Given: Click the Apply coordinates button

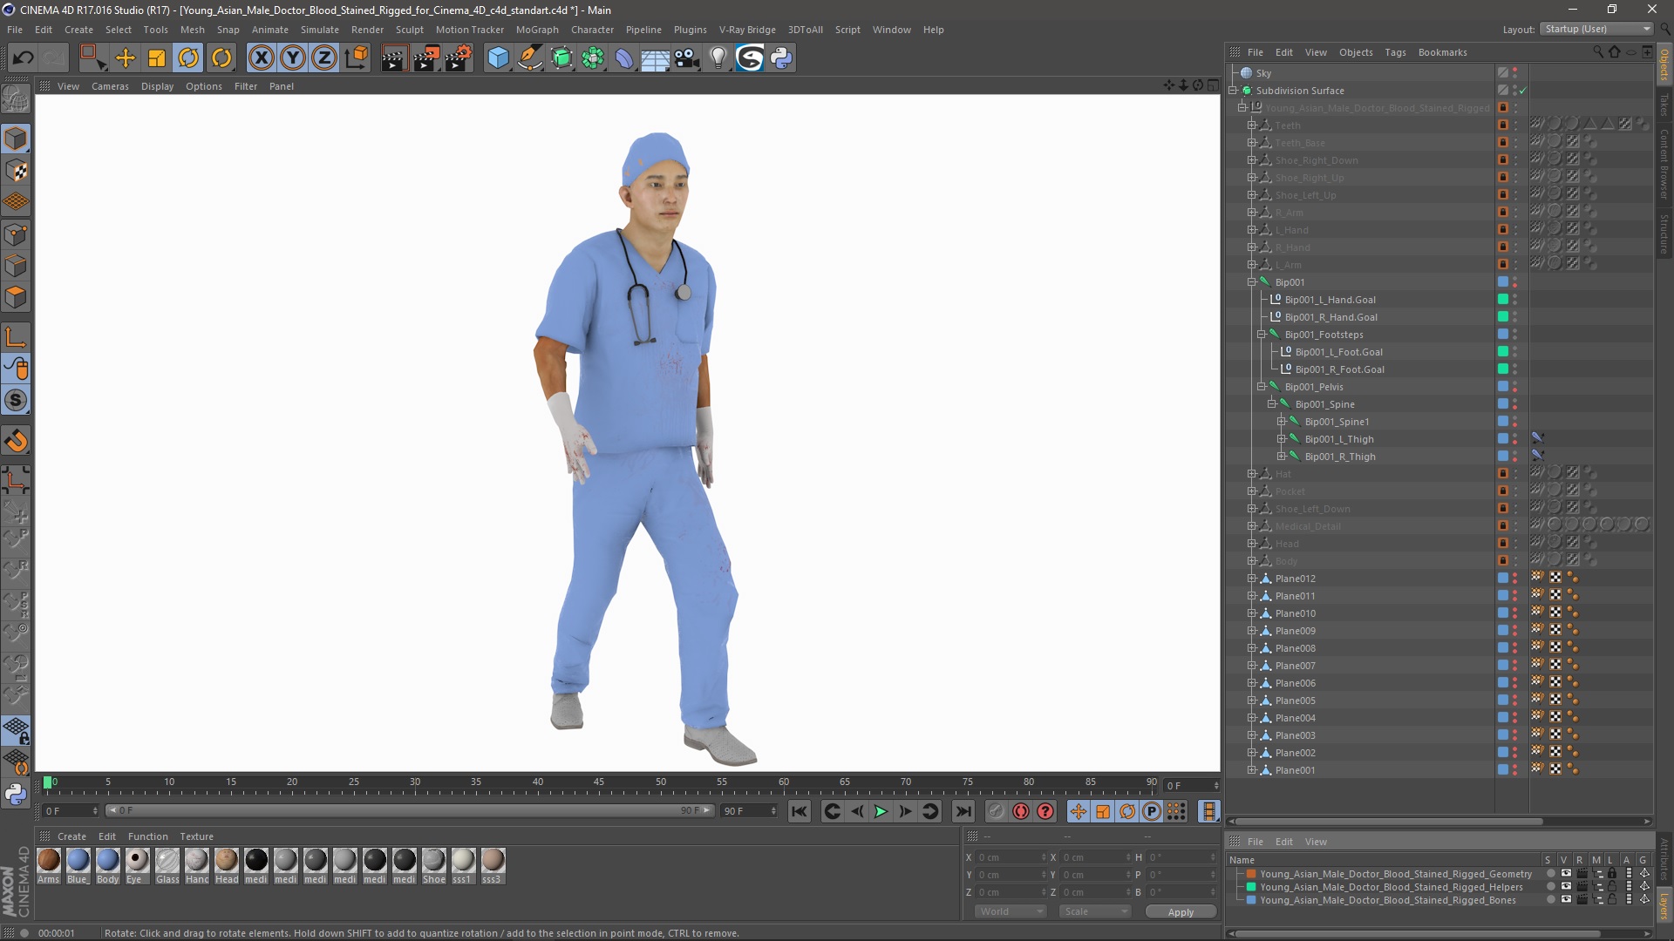Looking at the screenshot, I should [1181, 911].
